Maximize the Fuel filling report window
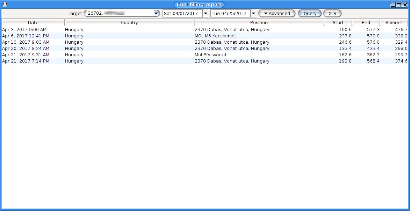 tap(399, 5)
